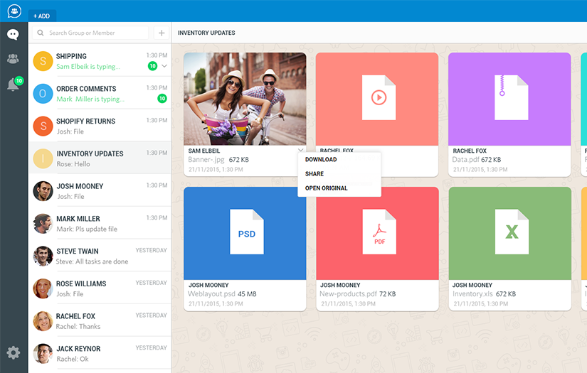Image resolution: width=587 pixels, height=373 pixels.
Task: Open the zip archive file icon
Action: 511,97
